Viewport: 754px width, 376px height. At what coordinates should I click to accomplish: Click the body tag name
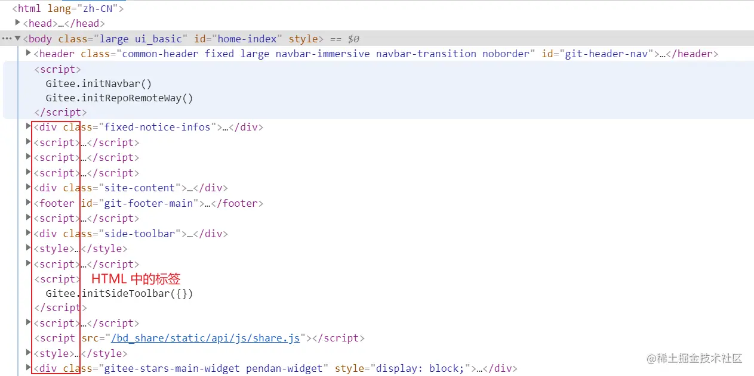pos(40,39)
